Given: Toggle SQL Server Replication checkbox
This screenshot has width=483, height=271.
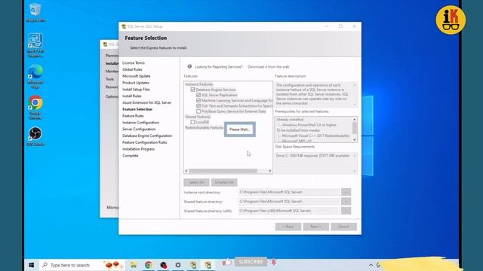Looking at the screenshot, I should (198, 95).
